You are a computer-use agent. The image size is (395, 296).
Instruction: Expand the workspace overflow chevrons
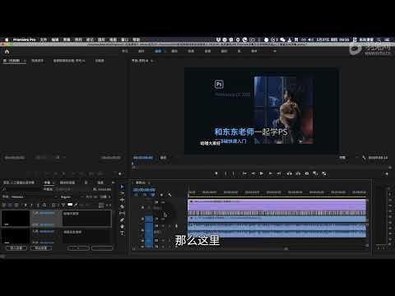pos(275,51)
